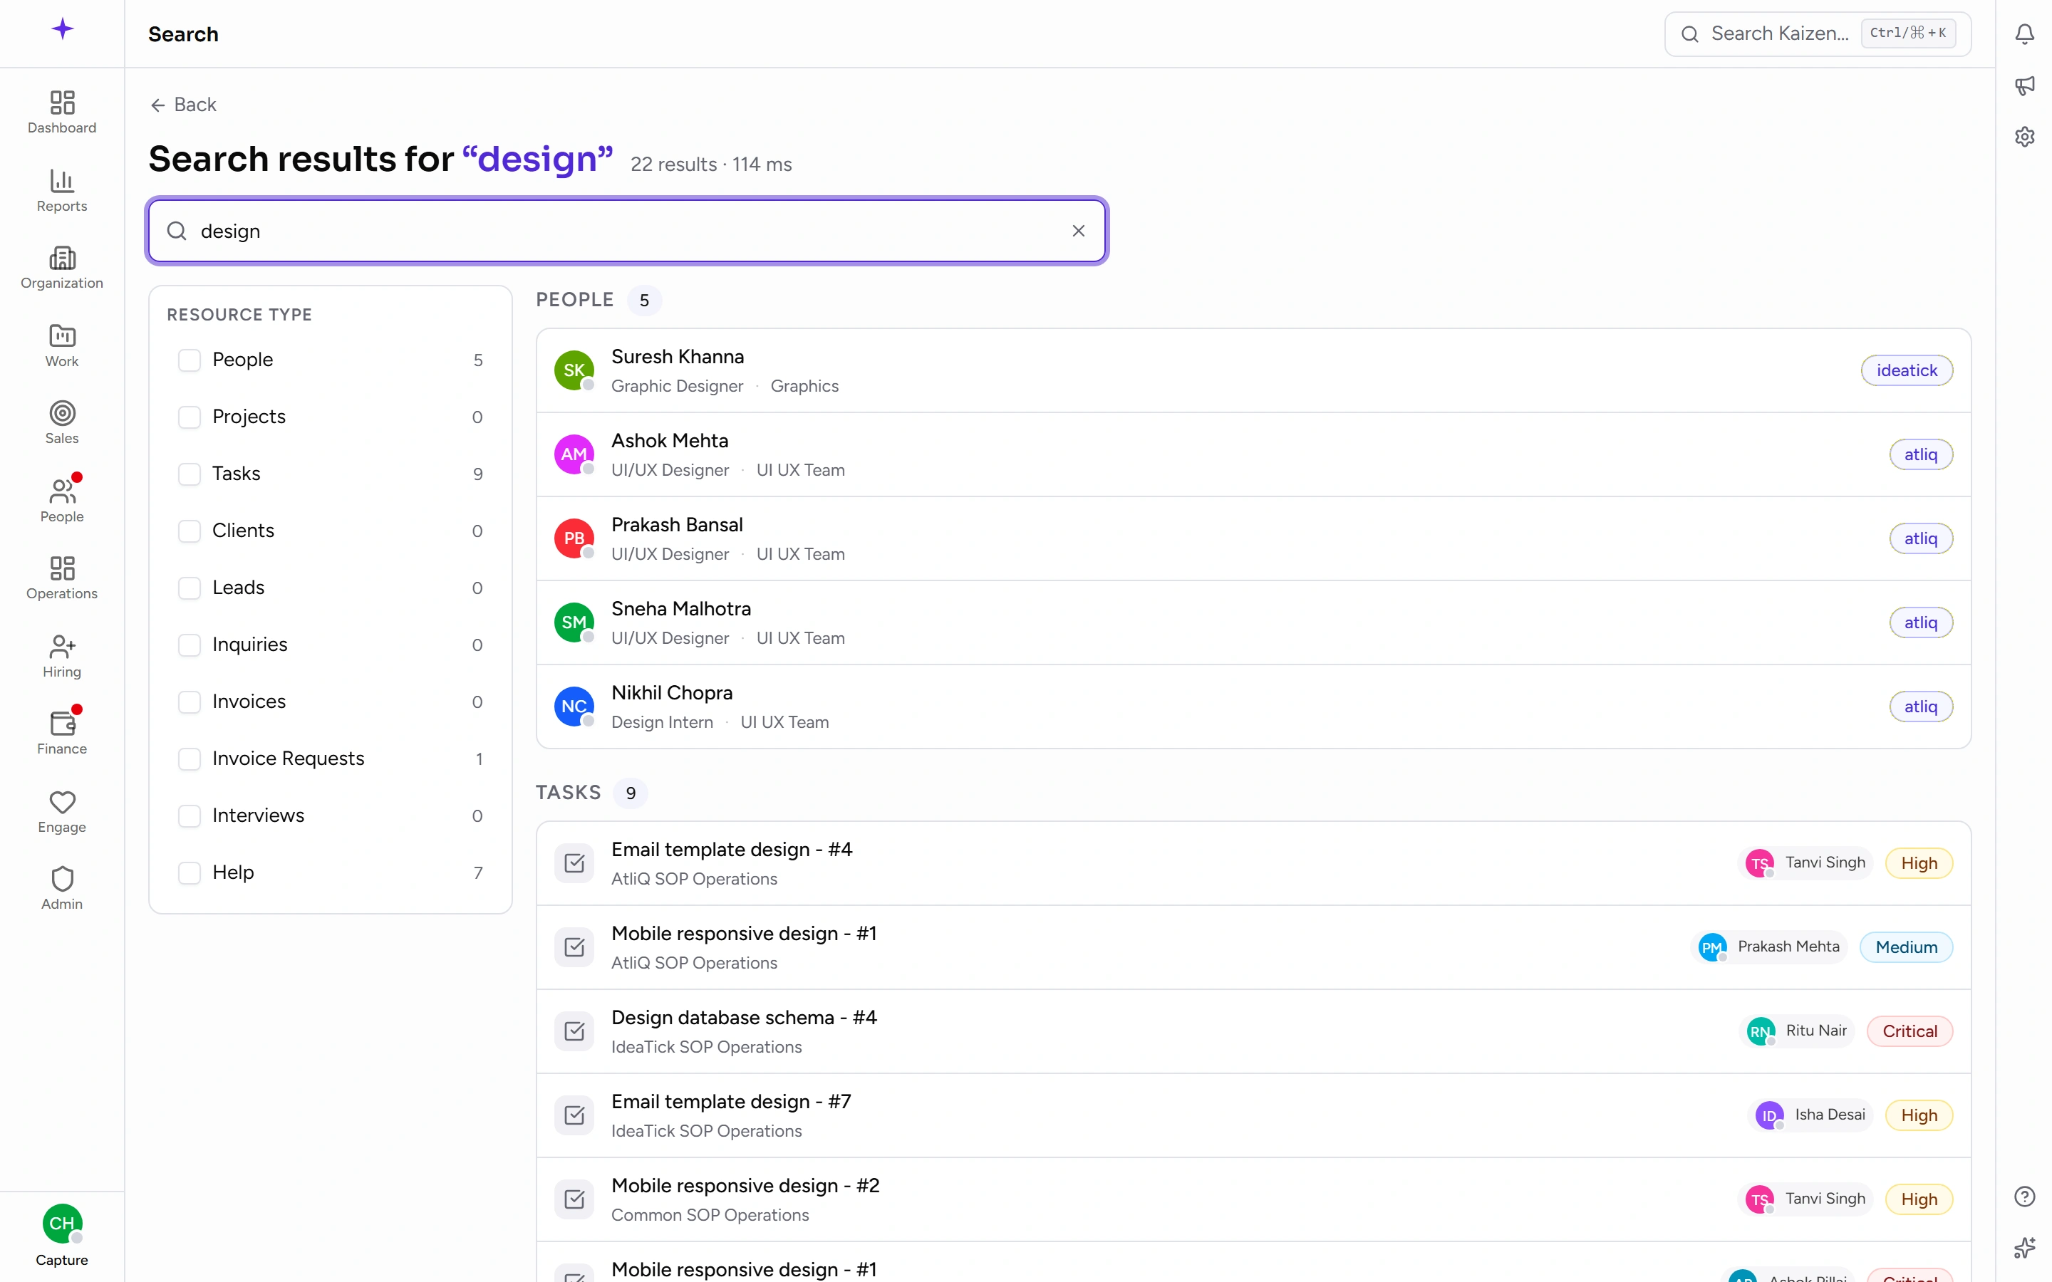Toggle the Inquiries filter checkbox
Screen dimensions: 2052x1282
pyautogui.click(x=189, y=645)
